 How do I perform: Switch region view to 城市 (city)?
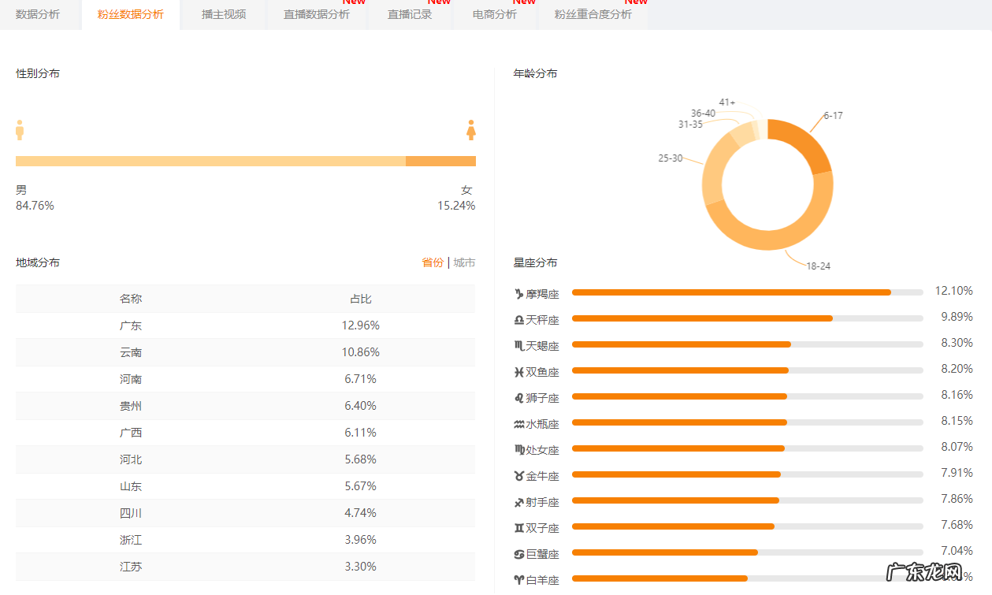pyautogui.click(x=465, y=262)
